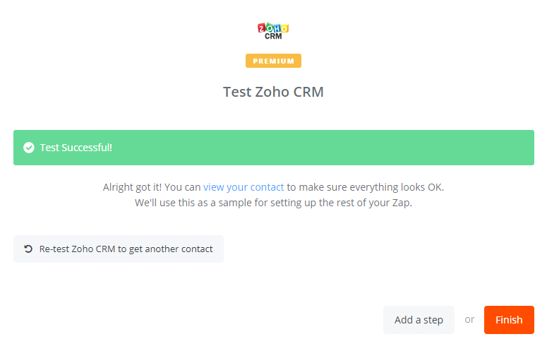Click the Zoho CRM logo

273,32
